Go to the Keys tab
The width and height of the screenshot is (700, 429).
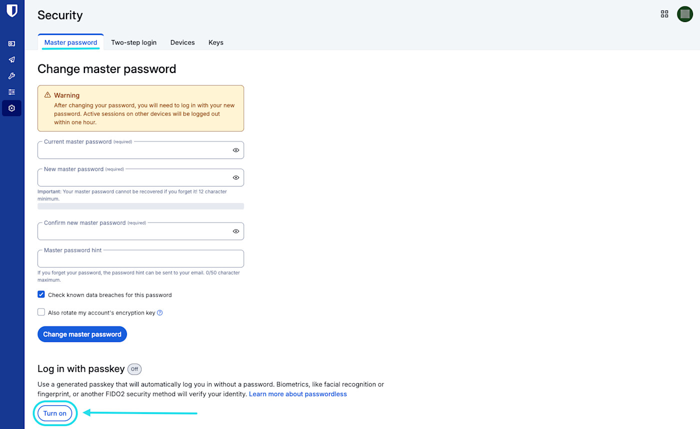point(215,42)
